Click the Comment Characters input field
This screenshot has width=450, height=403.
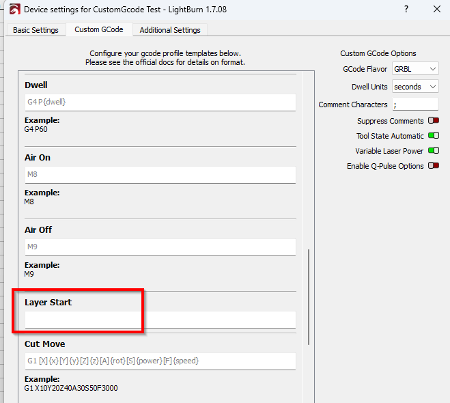pos(415,105)
